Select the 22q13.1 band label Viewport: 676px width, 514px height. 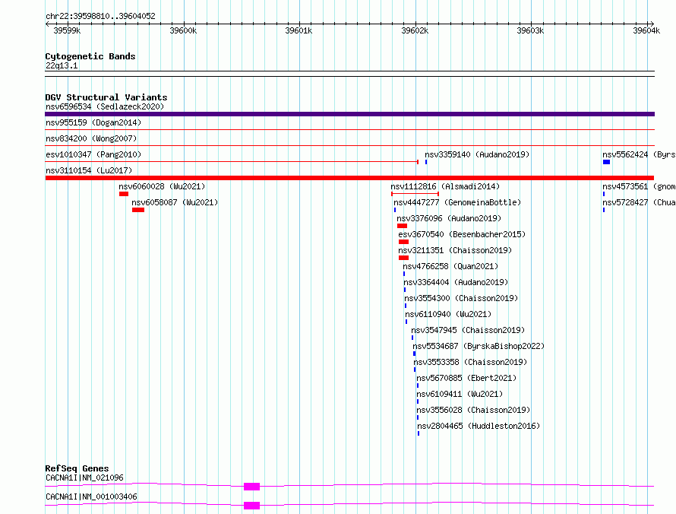pyautogui.click(x=62, y=65)
